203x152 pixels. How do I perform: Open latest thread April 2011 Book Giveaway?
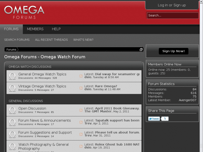[x=117, y=108]
